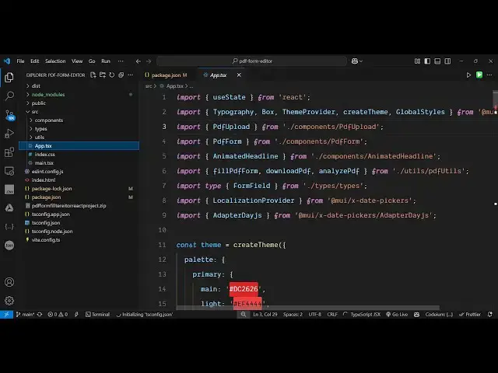Click New File icon in Explorer header
498x373 pixels.
[93, 75]
